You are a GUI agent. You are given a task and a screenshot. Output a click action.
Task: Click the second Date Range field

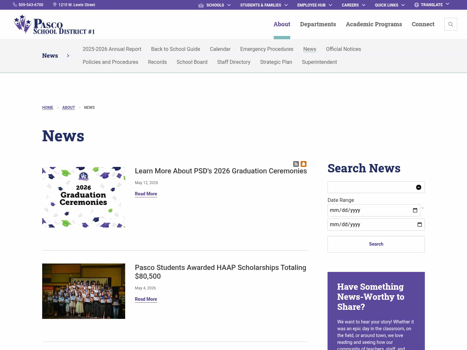coord(376,225)
